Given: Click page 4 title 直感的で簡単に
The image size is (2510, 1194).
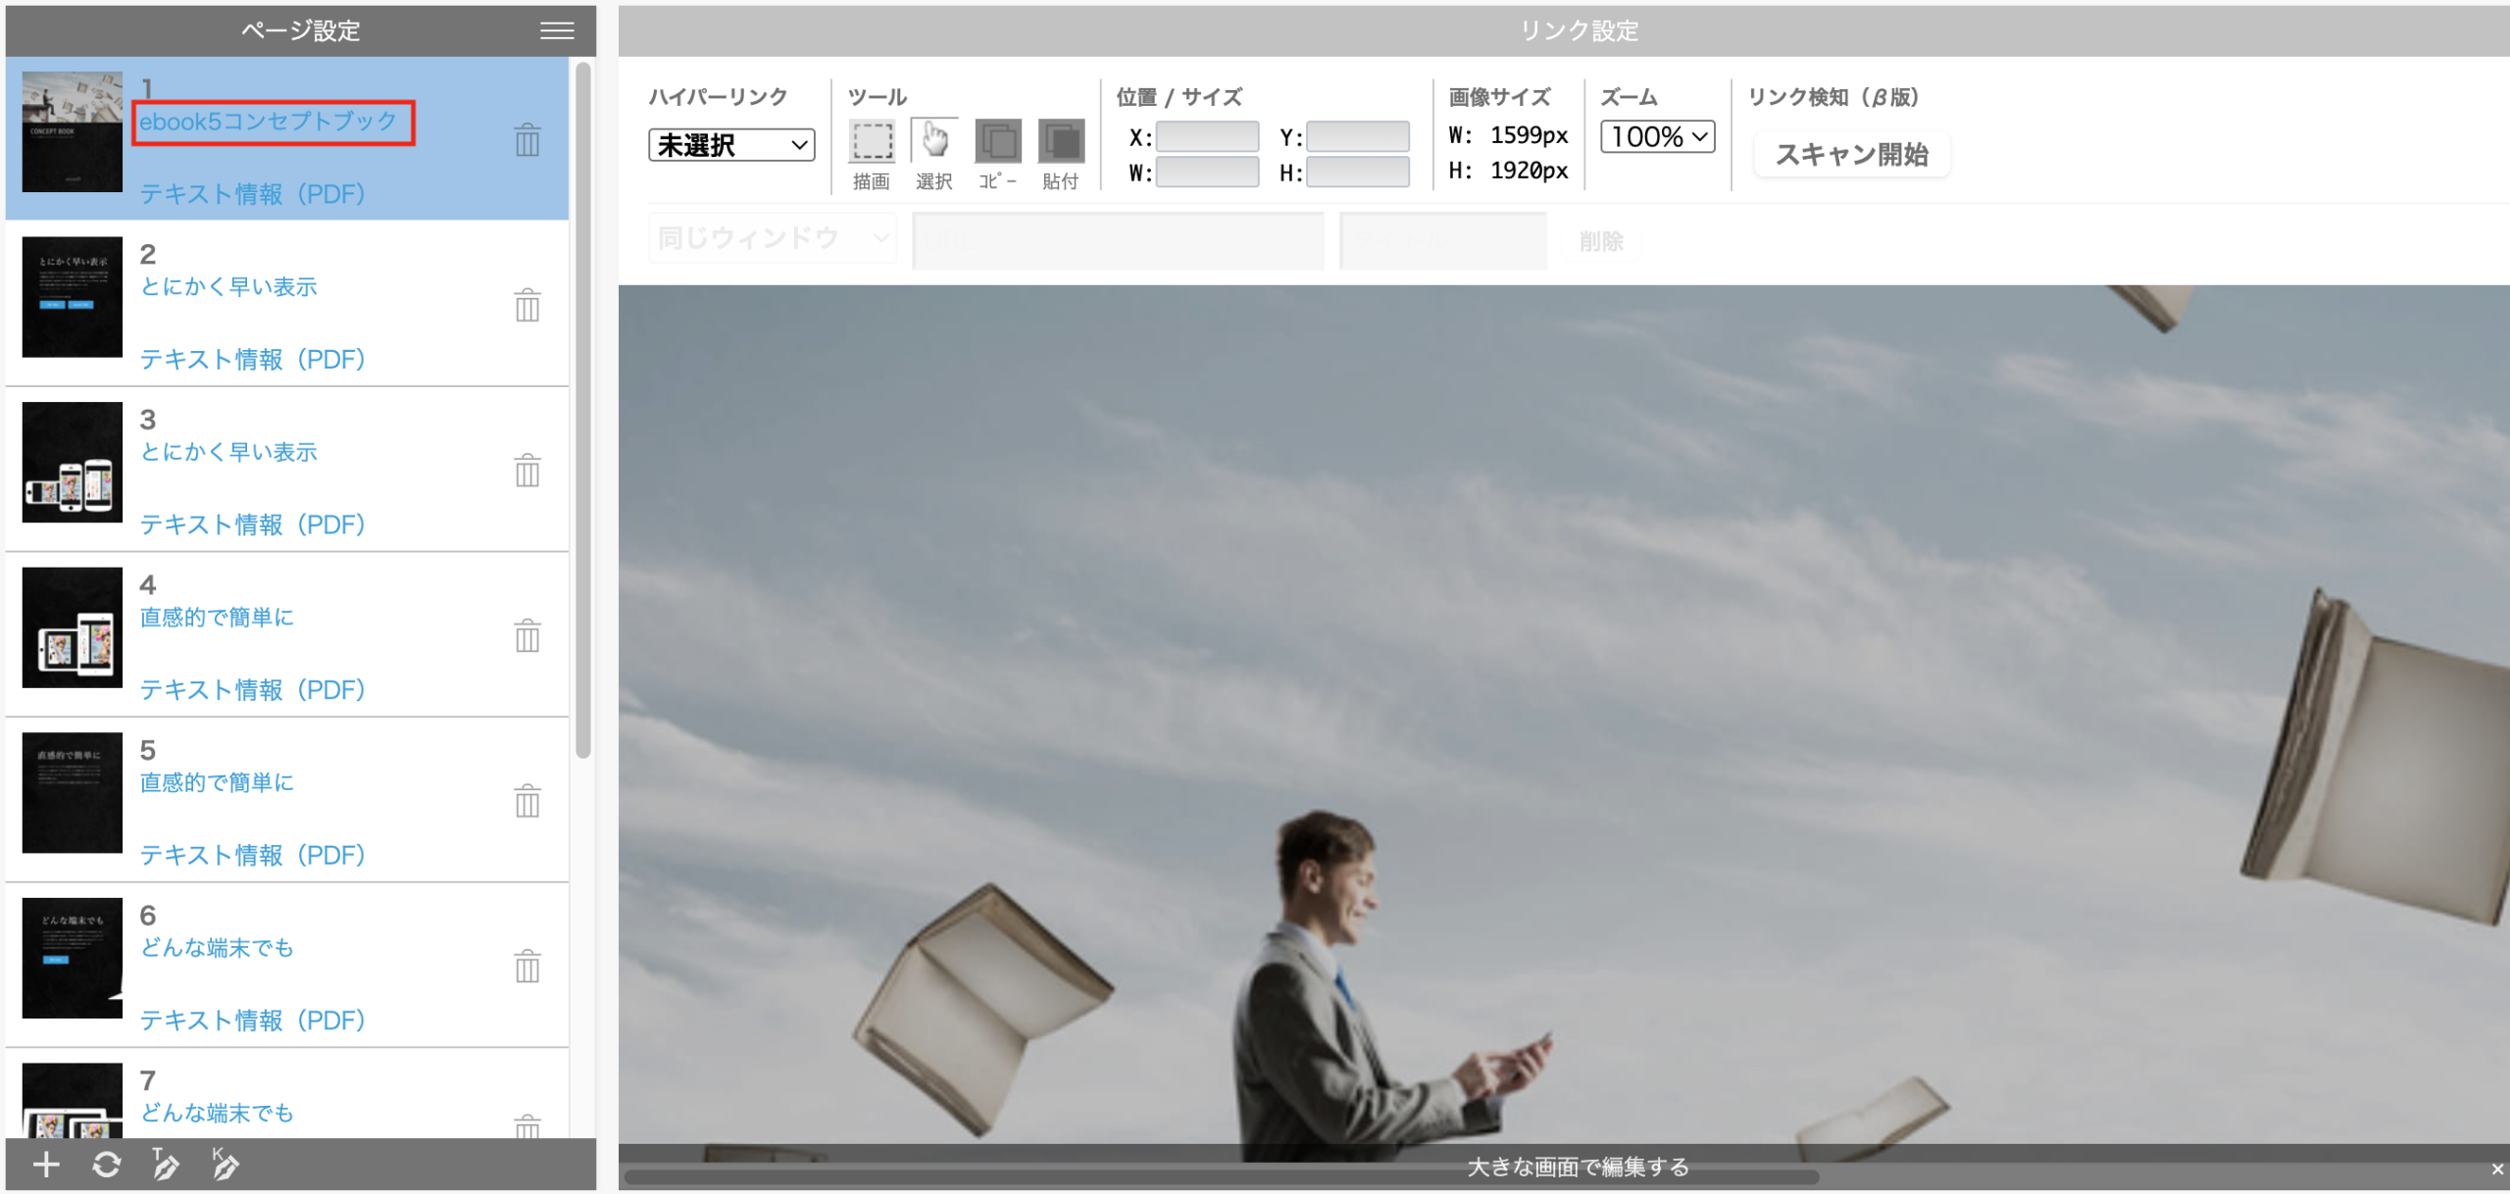Looking at the screenshot, I should click(x=217, y=617).
